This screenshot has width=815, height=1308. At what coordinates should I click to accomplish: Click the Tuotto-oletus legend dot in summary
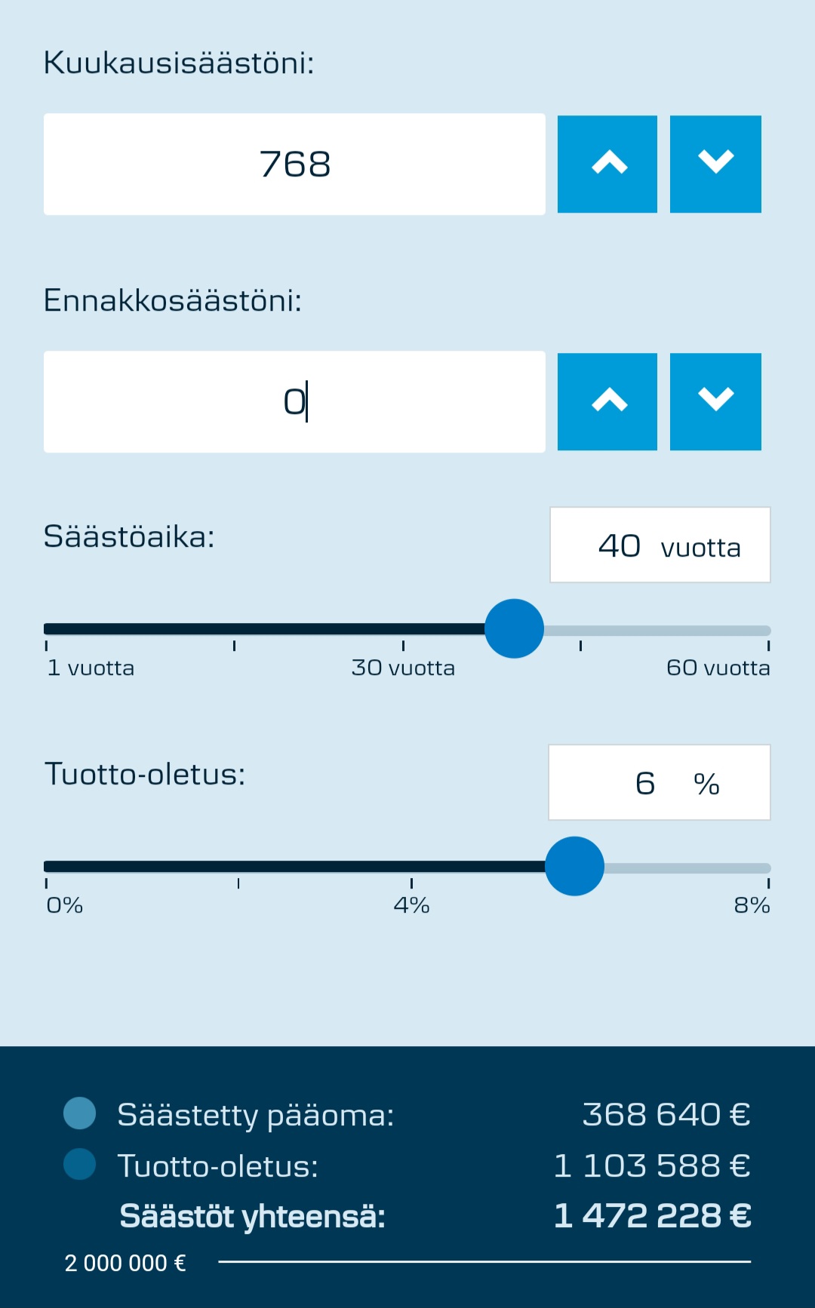80,1164
